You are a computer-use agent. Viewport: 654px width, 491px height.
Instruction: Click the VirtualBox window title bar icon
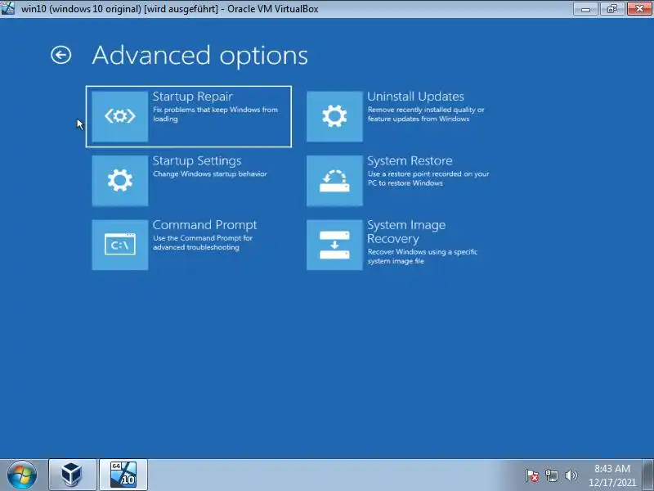tap(8, 8)
